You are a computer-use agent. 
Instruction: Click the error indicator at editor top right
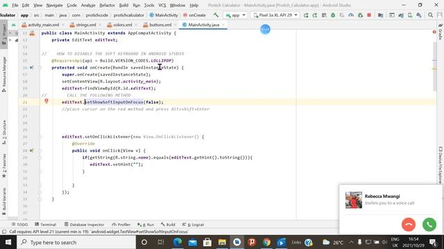point(434,33)
